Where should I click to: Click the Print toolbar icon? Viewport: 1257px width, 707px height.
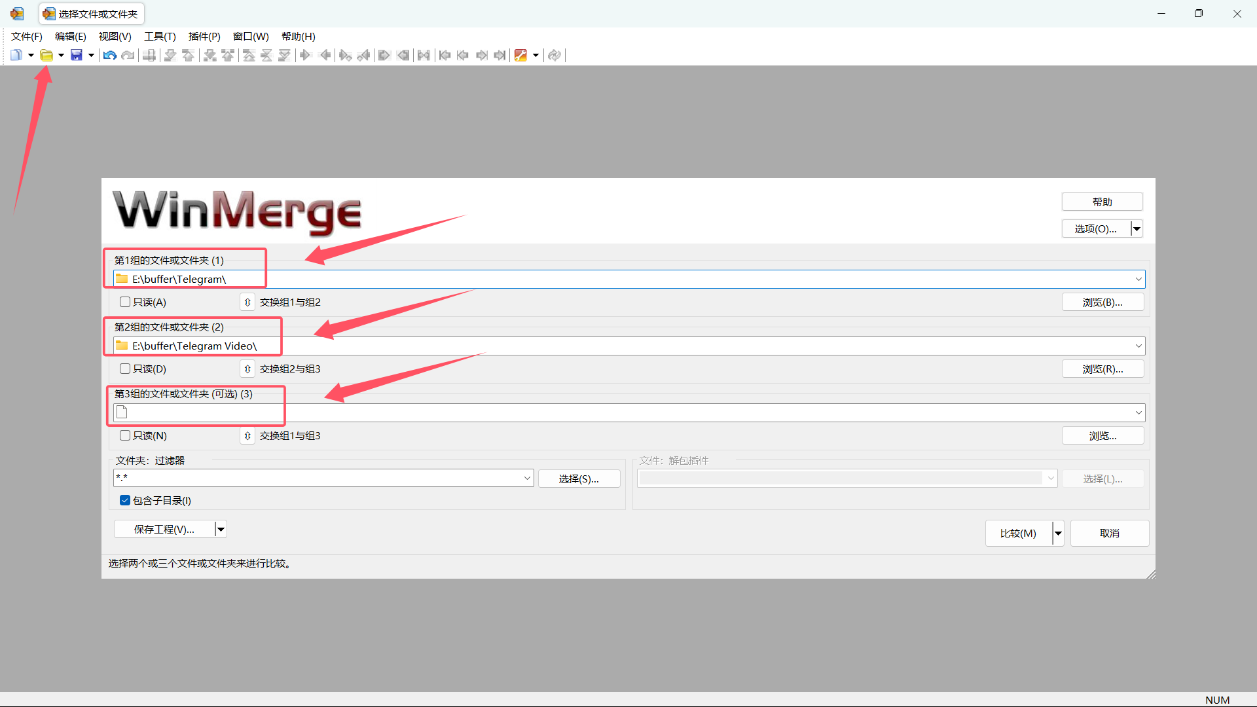[x=149, y=55]
